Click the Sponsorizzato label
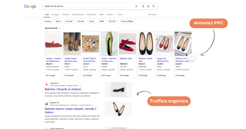The width and height of the screenshot is (246, 129). click(51, 28)
